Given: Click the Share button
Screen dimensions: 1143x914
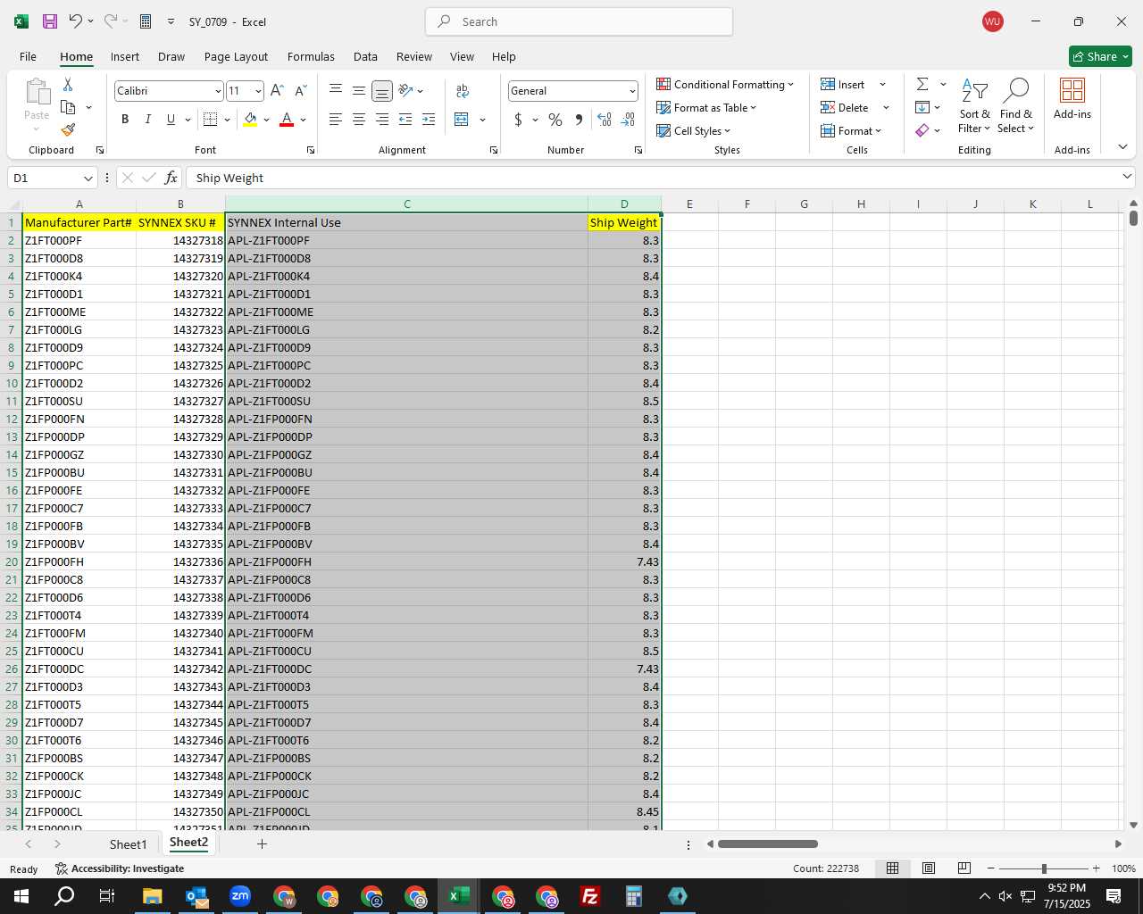Looking at the screenshot, I should pyautogui.click(x=1100, y=56).
